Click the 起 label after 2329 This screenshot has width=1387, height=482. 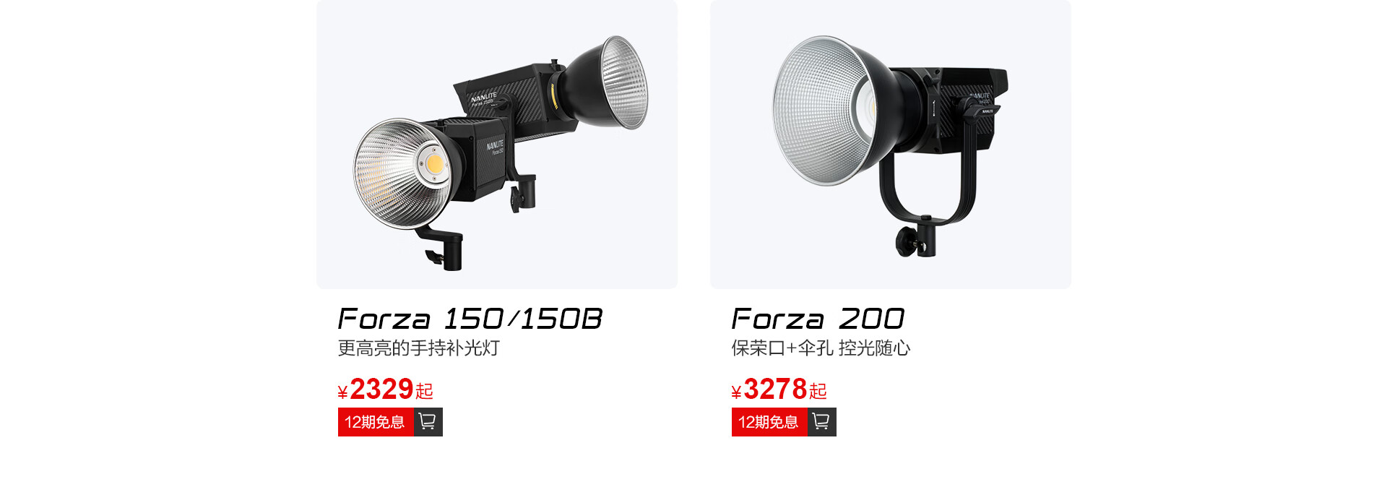coord(425,392)
